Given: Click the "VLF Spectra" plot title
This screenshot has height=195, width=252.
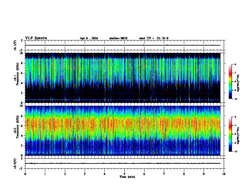Looking at the screenshot, I should 36,38.
